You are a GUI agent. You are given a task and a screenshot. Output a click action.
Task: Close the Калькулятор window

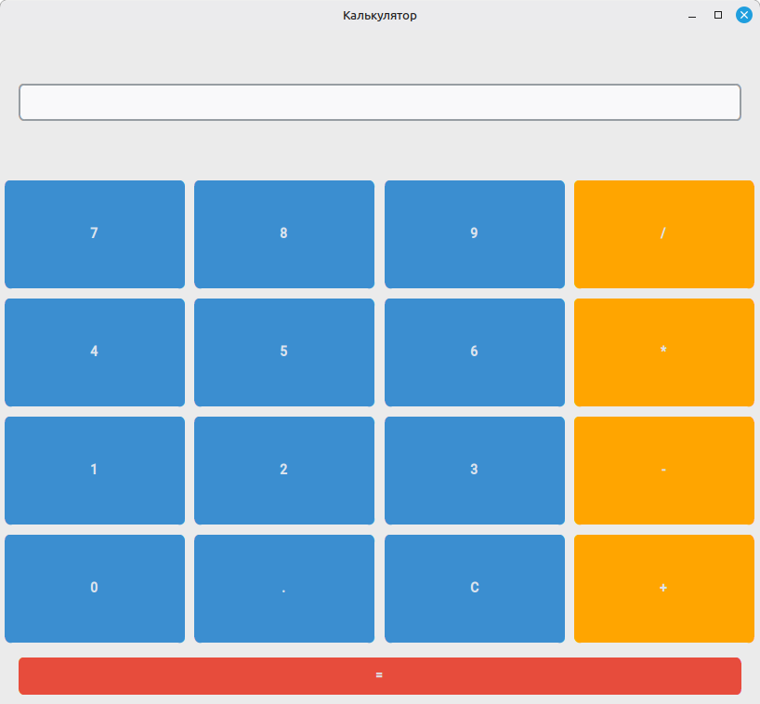(743, 15)
